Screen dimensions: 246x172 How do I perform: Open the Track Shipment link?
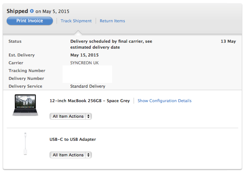pos(76,21)
